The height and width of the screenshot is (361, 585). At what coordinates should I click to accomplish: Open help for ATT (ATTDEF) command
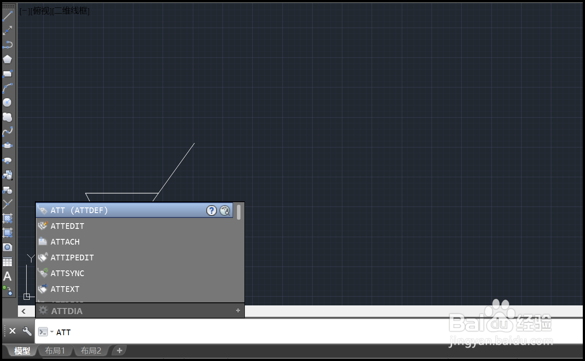[x=212, y=210]
